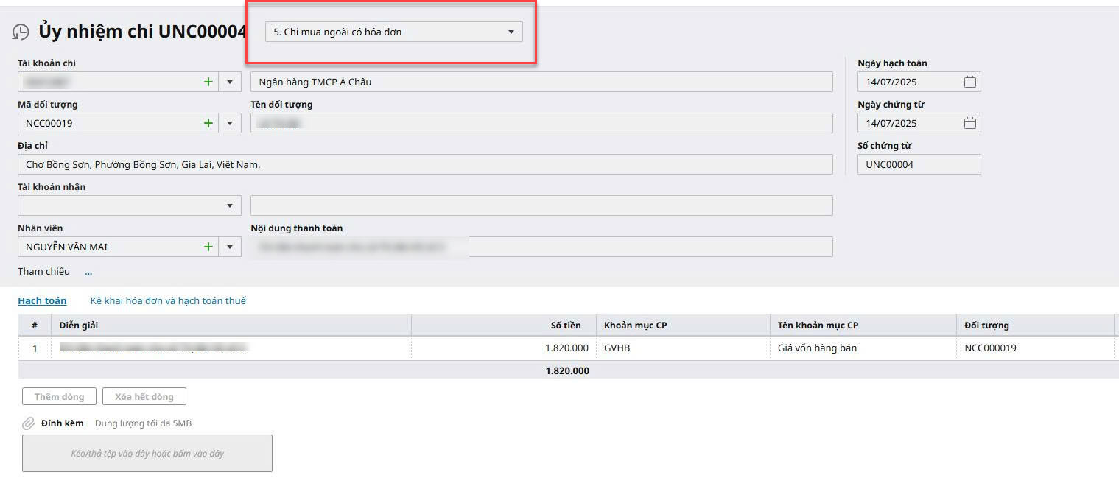
Task: Expand the Tài khoản nhận dropdown
Action: 230,205
